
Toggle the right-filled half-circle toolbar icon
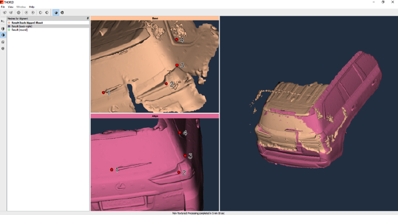click(x=47, y=12)
